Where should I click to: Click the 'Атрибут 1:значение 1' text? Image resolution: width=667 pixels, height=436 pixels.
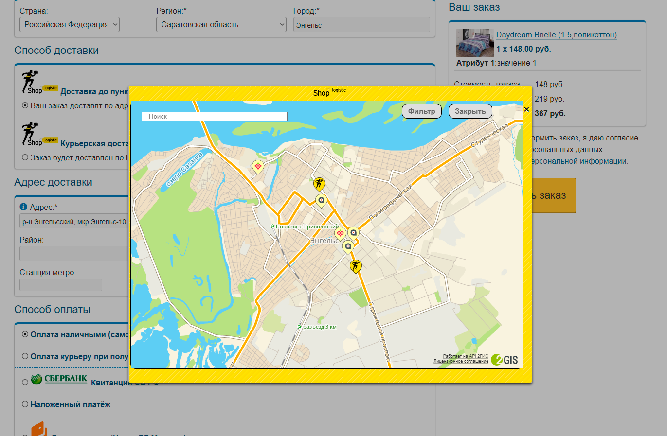point(496,63)
